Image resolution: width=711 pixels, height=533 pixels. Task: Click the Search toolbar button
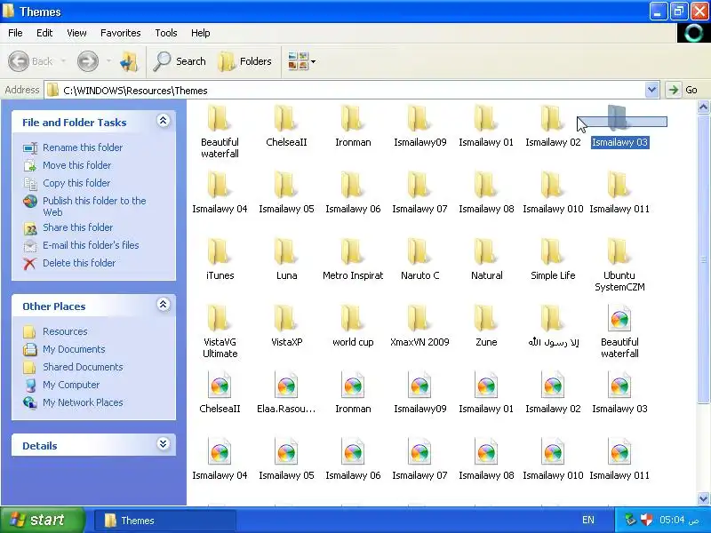(x=180, y=61)
